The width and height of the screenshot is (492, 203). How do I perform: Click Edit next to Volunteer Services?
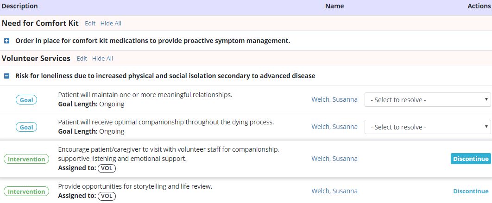(82, 58)
